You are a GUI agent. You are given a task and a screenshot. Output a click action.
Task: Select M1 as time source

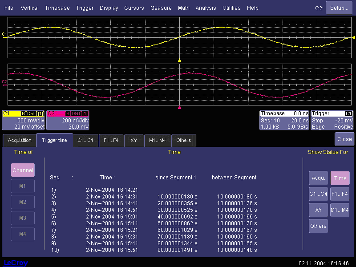(23, 186)
